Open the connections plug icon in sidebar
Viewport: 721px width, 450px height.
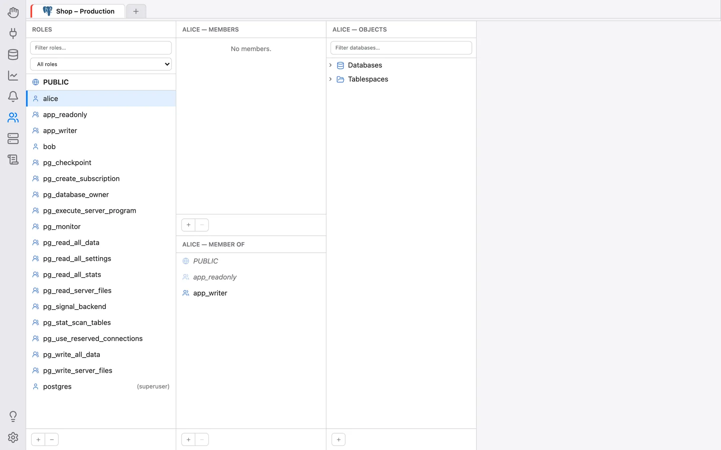(13, 33)
